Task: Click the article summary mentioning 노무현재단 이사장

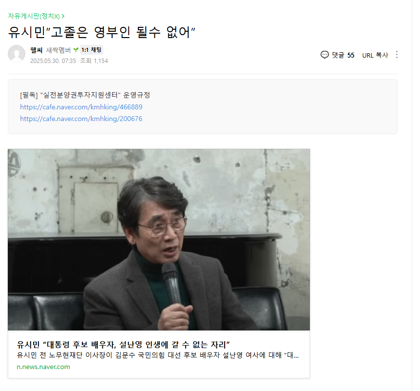Action: click(157, 355)
